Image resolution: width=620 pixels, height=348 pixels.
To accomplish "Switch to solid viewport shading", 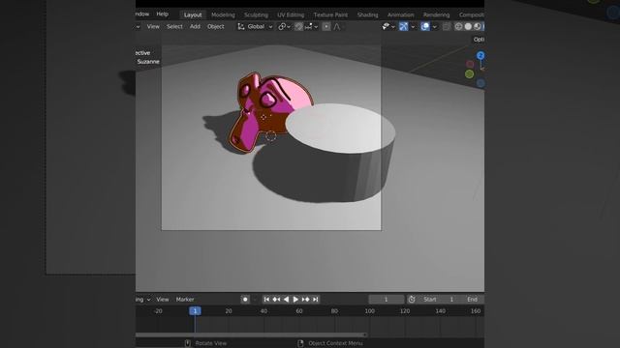I will tap(468, 26).
